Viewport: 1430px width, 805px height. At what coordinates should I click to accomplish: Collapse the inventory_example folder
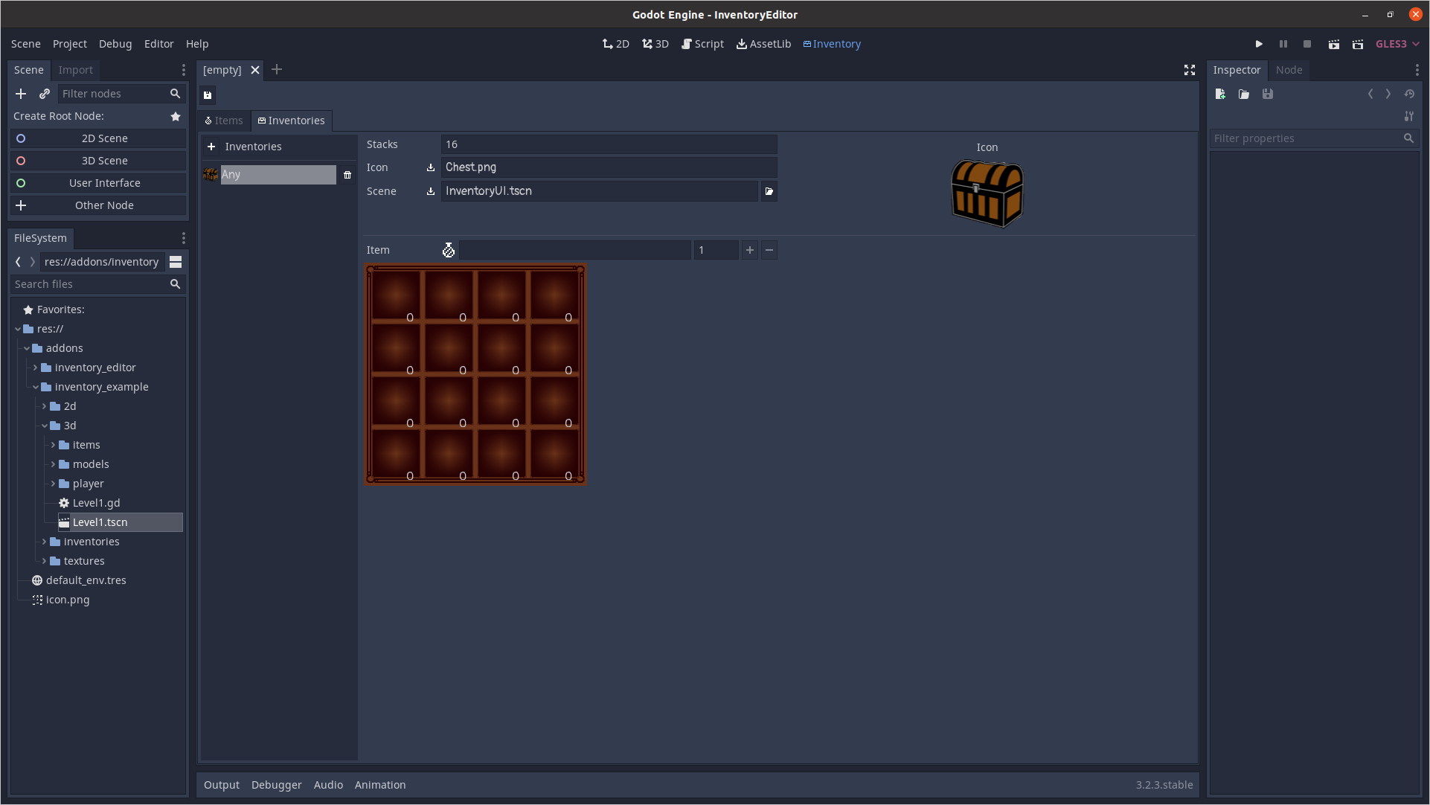tap(36, 387)
